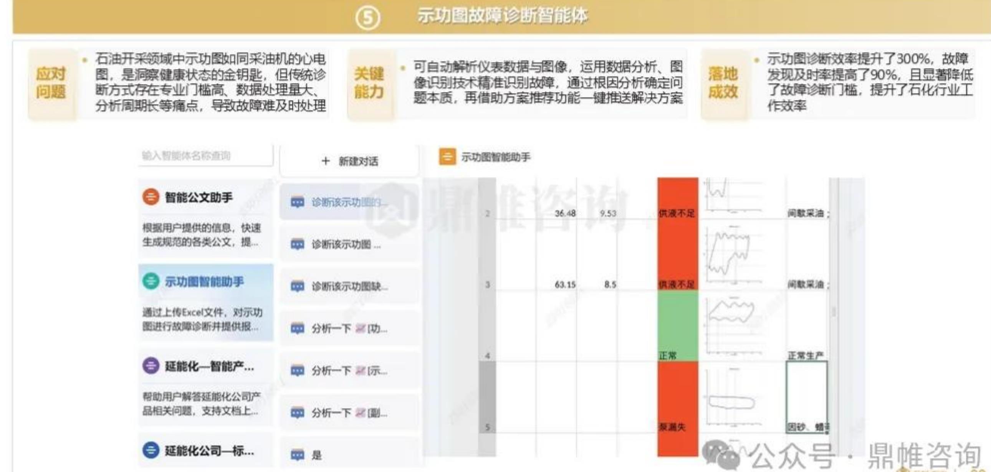Image resolution: width=991 pixels, height=472 pixels.
Task: Click the orange icon of 智能公文助手
Action: pyautogui.click(x=151, y=197)
